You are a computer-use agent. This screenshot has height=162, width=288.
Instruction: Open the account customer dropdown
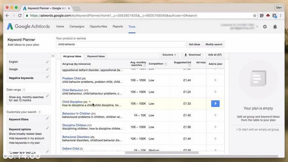tap(257, 27)
